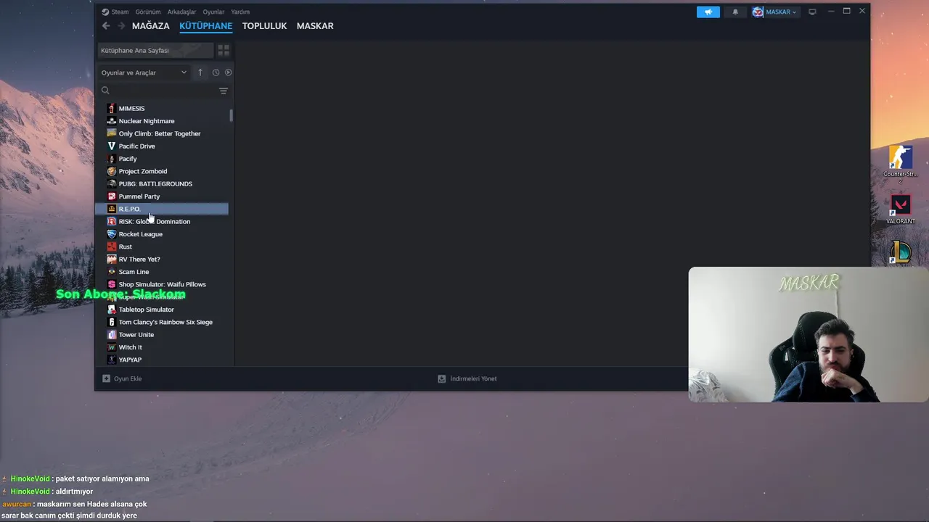
Task: Click the Rocket League game icon
Action: coord(111,234)
